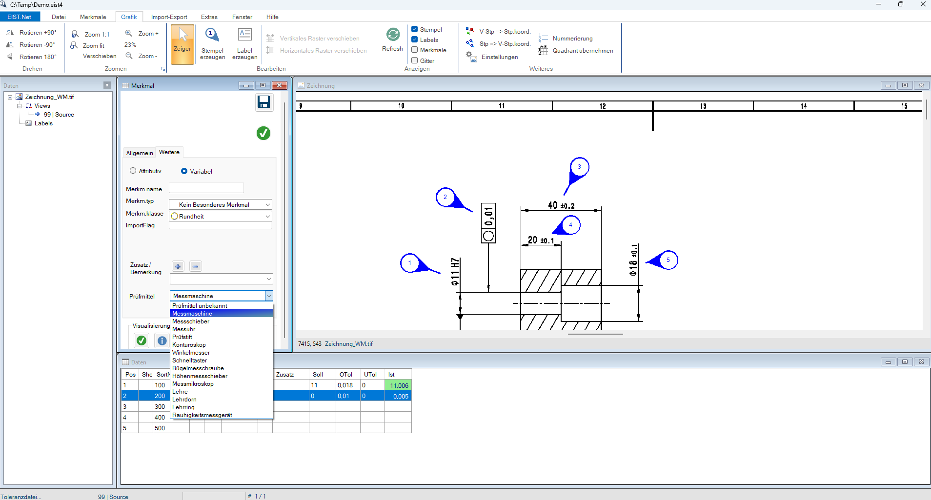Collapse the Views tree node
Image resolution: width=931 pixels, height=500 pixels.
[x=19, y=106]
